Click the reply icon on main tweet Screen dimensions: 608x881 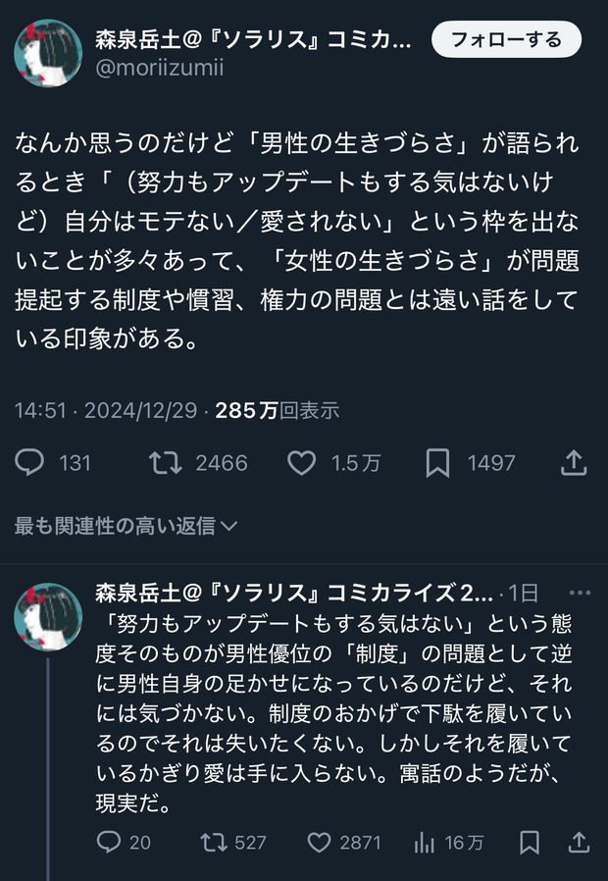point(30,463)
